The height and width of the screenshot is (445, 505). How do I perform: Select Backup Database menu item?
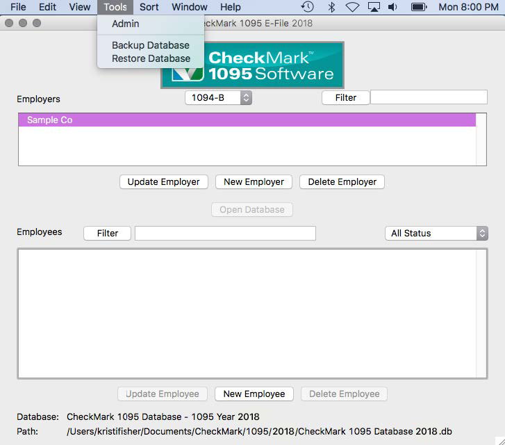point(151,45)
